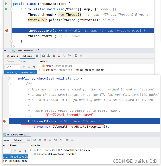Run the ThreadStateTest class gutter arrow

6,4
